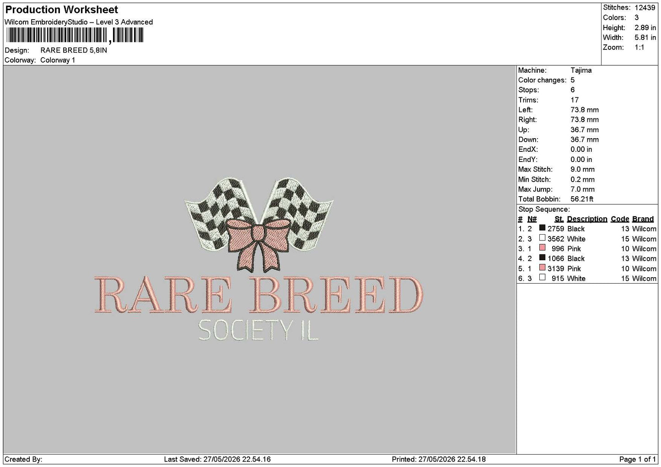Click the pink swatch in stop row 3
The width and height of the screenshot is (661, 467).
[542, 248]
